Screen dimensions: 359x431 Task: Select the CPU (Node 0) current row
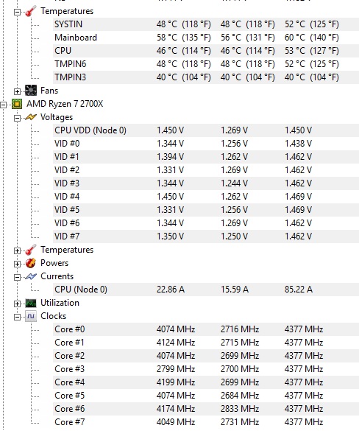click(206, 290)
